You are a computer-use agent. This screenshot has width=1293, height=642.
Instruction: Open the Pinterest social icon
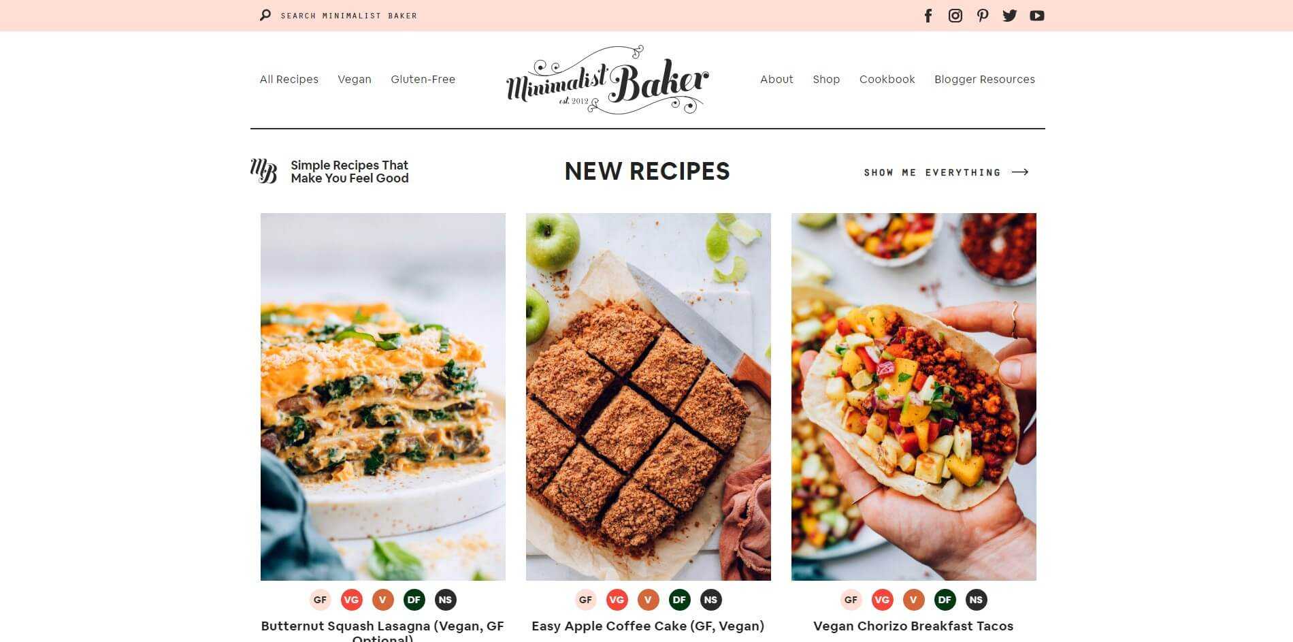pyautogui.click(x=983, y=16)
